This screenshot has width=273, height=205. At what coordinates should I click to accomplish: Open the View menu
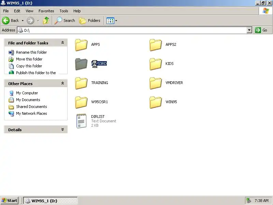pyautogui.click(x=29, y=11)
